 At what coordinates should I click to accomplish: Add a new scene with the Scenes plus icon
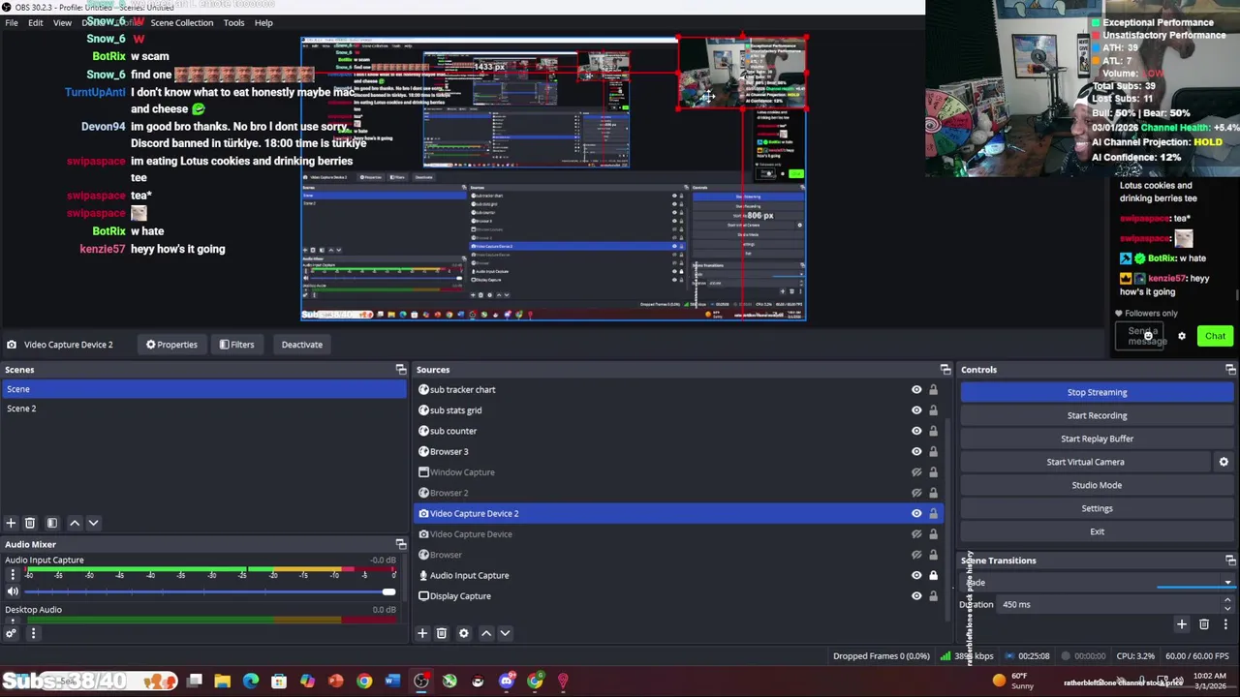point(11,523)
